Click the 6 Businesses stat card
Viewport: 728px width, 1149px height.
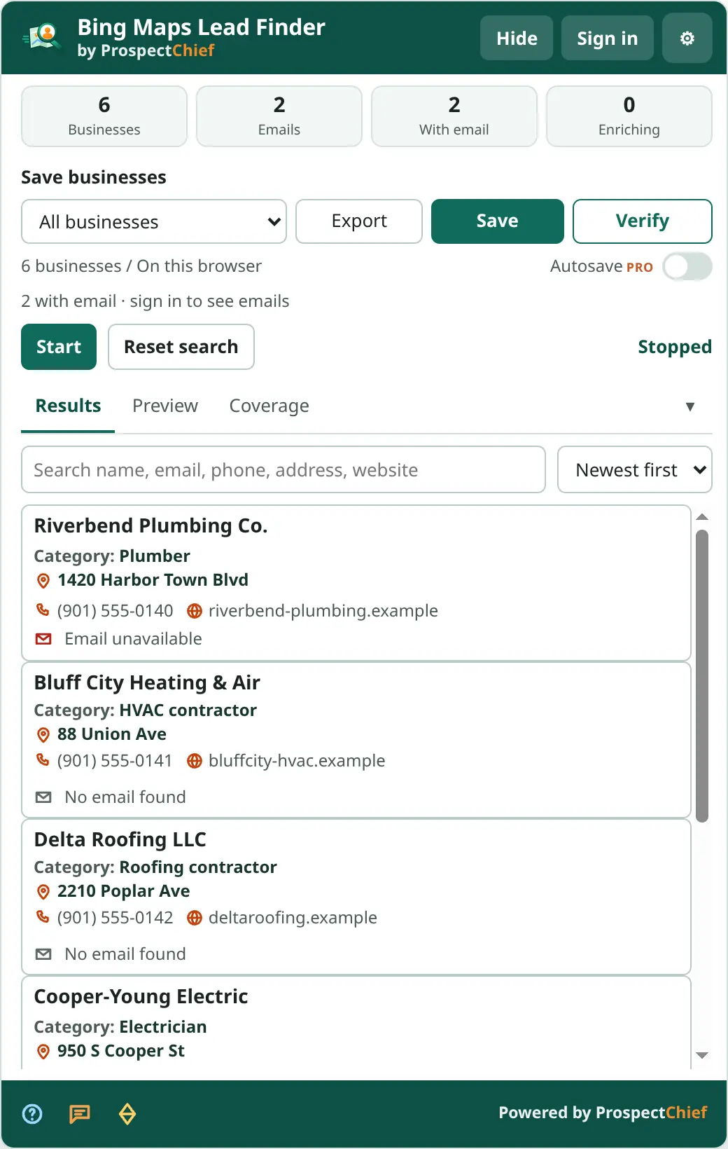coord(104,116)
